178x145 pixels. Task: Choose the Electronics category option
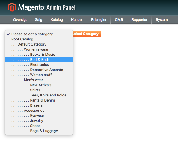coord(39,65)
